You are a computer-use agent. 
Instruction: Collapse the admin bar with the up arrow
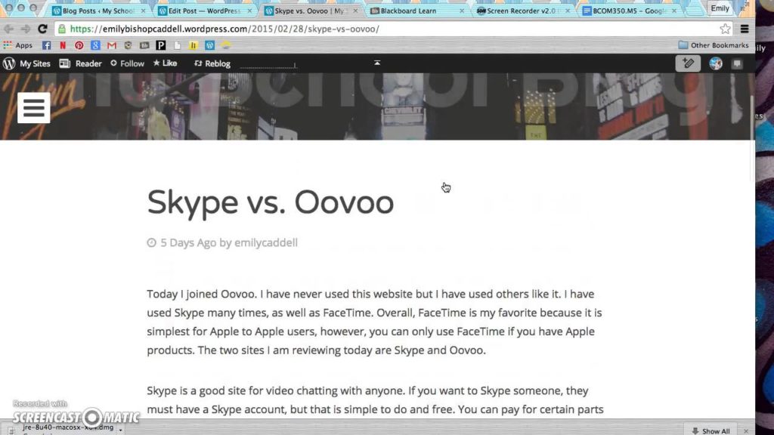click(377, 63)
